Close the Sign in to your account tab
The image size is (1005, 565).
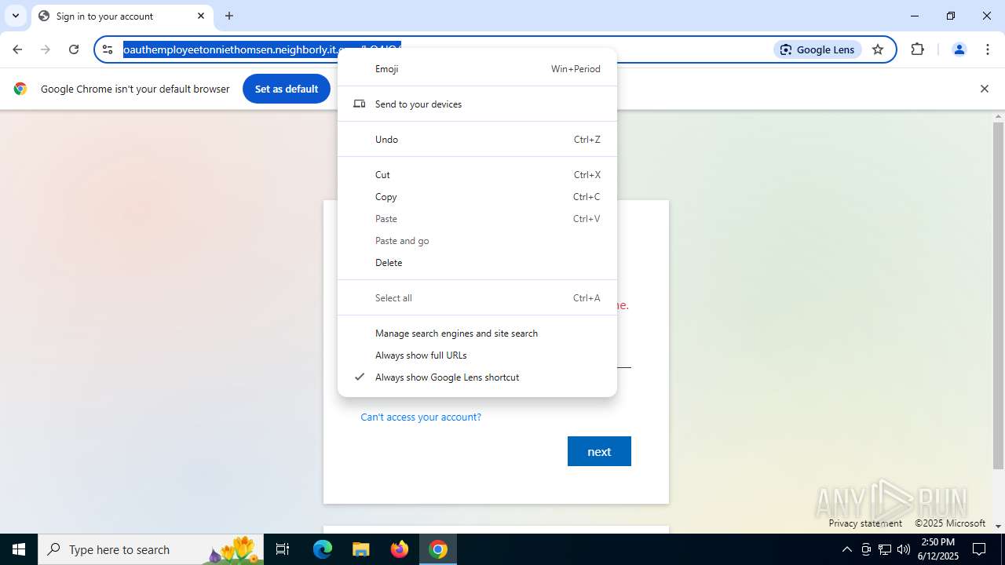click(x=201, y=16)
